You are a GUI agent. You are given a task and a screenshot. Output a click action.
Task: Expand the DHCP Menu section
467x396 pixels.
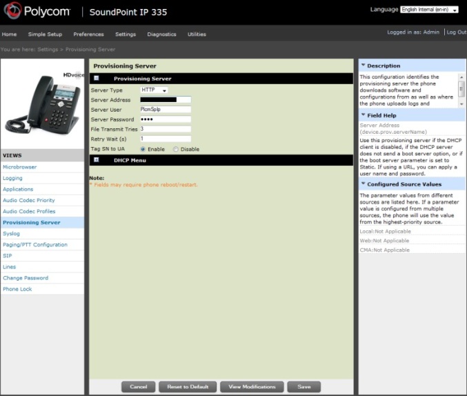[96, 160]
